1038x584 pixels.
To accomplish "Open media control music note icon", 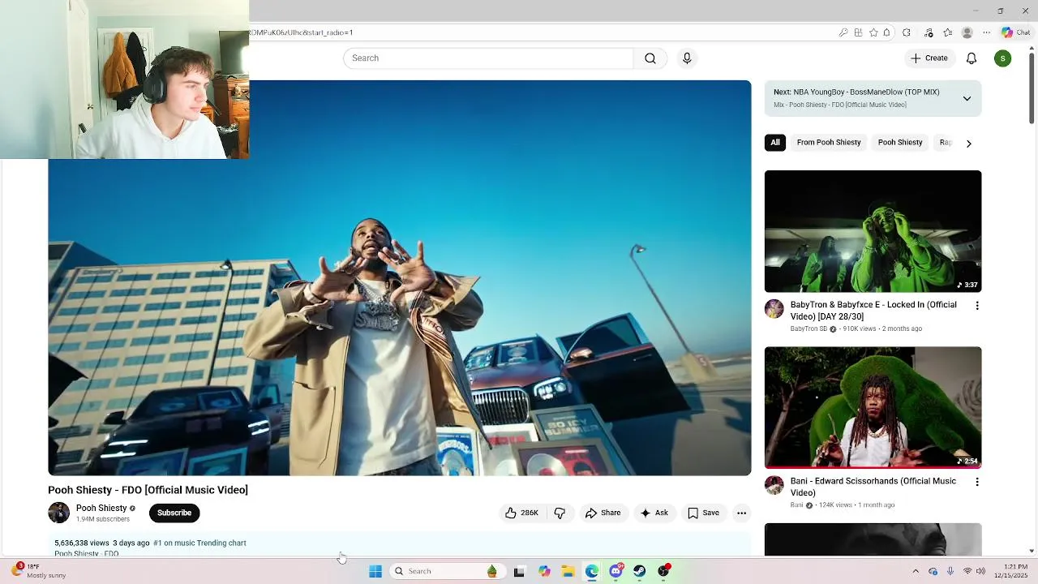I will [929, 32].
